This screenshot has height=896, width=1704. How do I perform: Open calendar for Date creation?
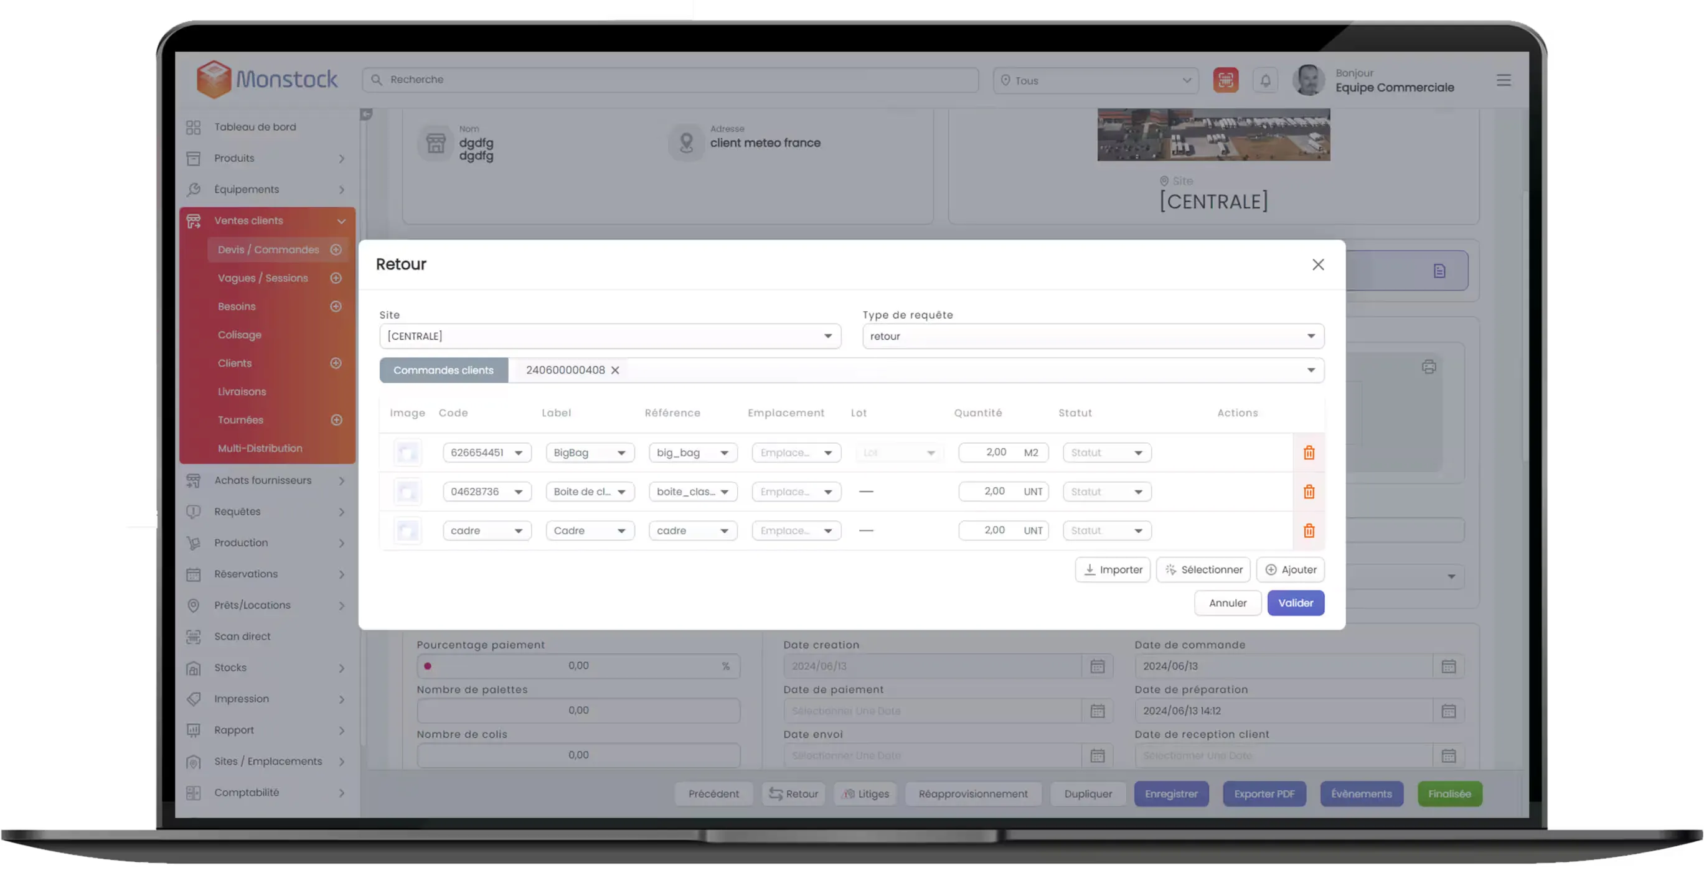pyautogui.click(x=1098, y=666)
